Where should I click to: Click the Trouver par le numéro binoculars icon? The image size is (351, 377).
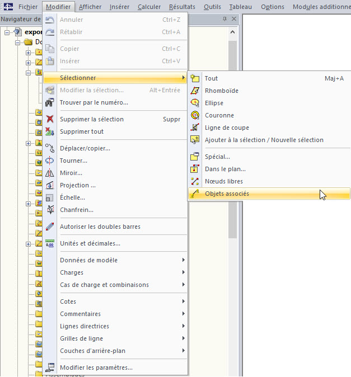[x=50, y=102]
